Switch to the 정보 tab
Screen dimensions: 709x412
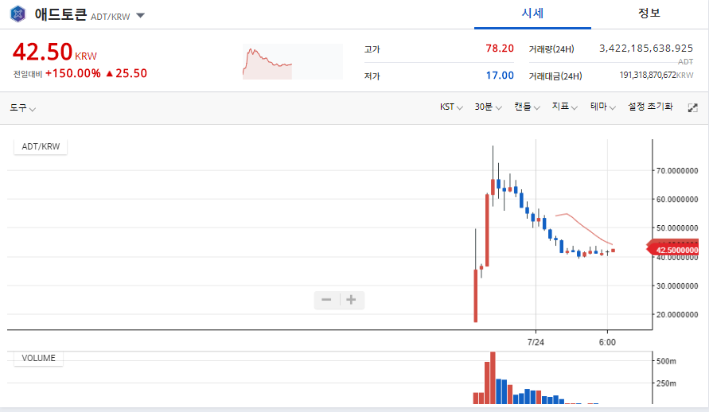tap(649, 14)
